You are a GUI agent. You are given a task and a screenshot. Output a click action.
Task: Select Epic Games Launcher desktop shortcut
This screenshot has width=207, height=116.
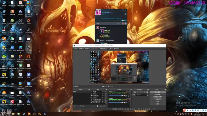tap(28, 49)
